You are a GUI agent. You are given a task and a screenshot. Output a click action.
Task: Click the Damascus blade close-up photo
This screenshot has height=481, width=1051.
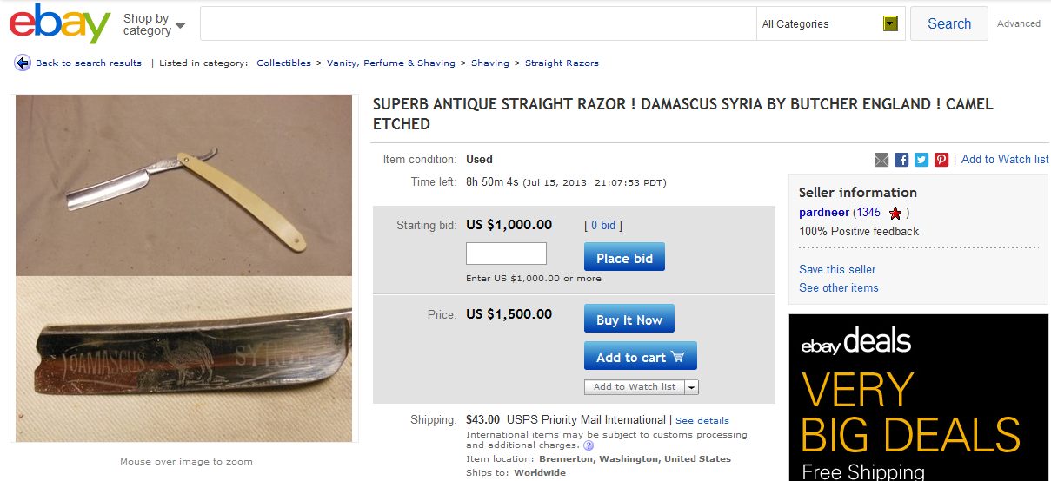[x=183, y=359]
